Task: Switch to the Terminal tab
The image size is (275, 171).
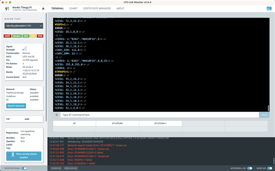Action: (58, 9)
